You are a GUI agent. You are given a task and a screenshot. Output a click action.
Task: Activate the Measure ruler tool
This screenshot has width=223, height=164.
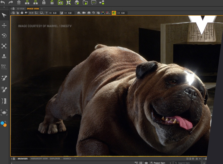tap(4, 101)
